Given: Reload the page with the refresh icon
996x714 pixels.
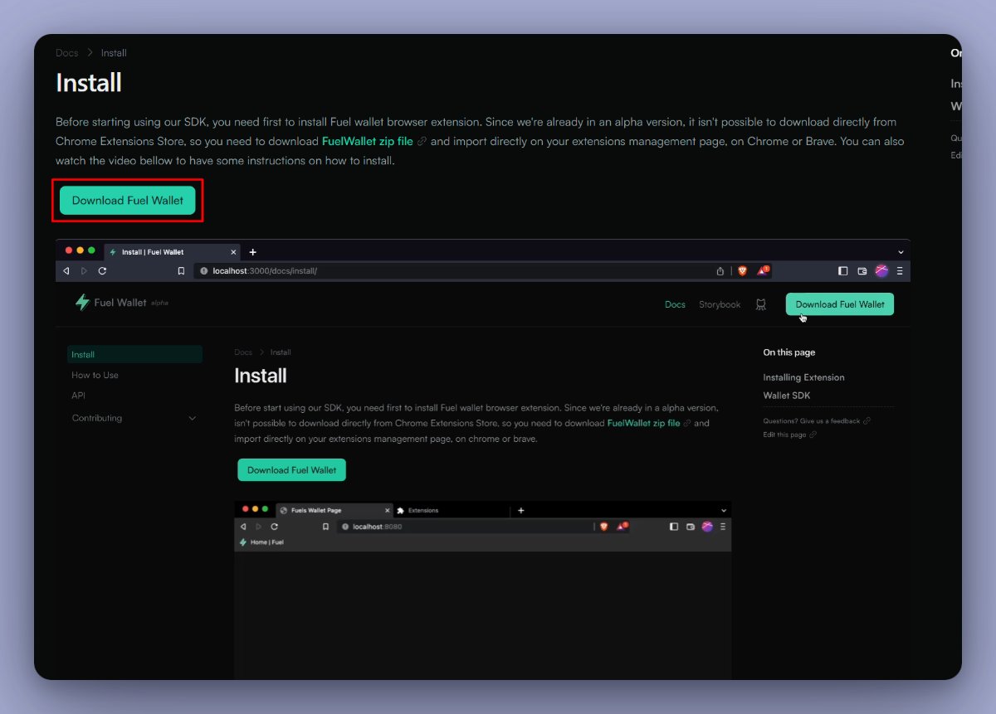Looking at the screenshot, I should tap(102, 270).
